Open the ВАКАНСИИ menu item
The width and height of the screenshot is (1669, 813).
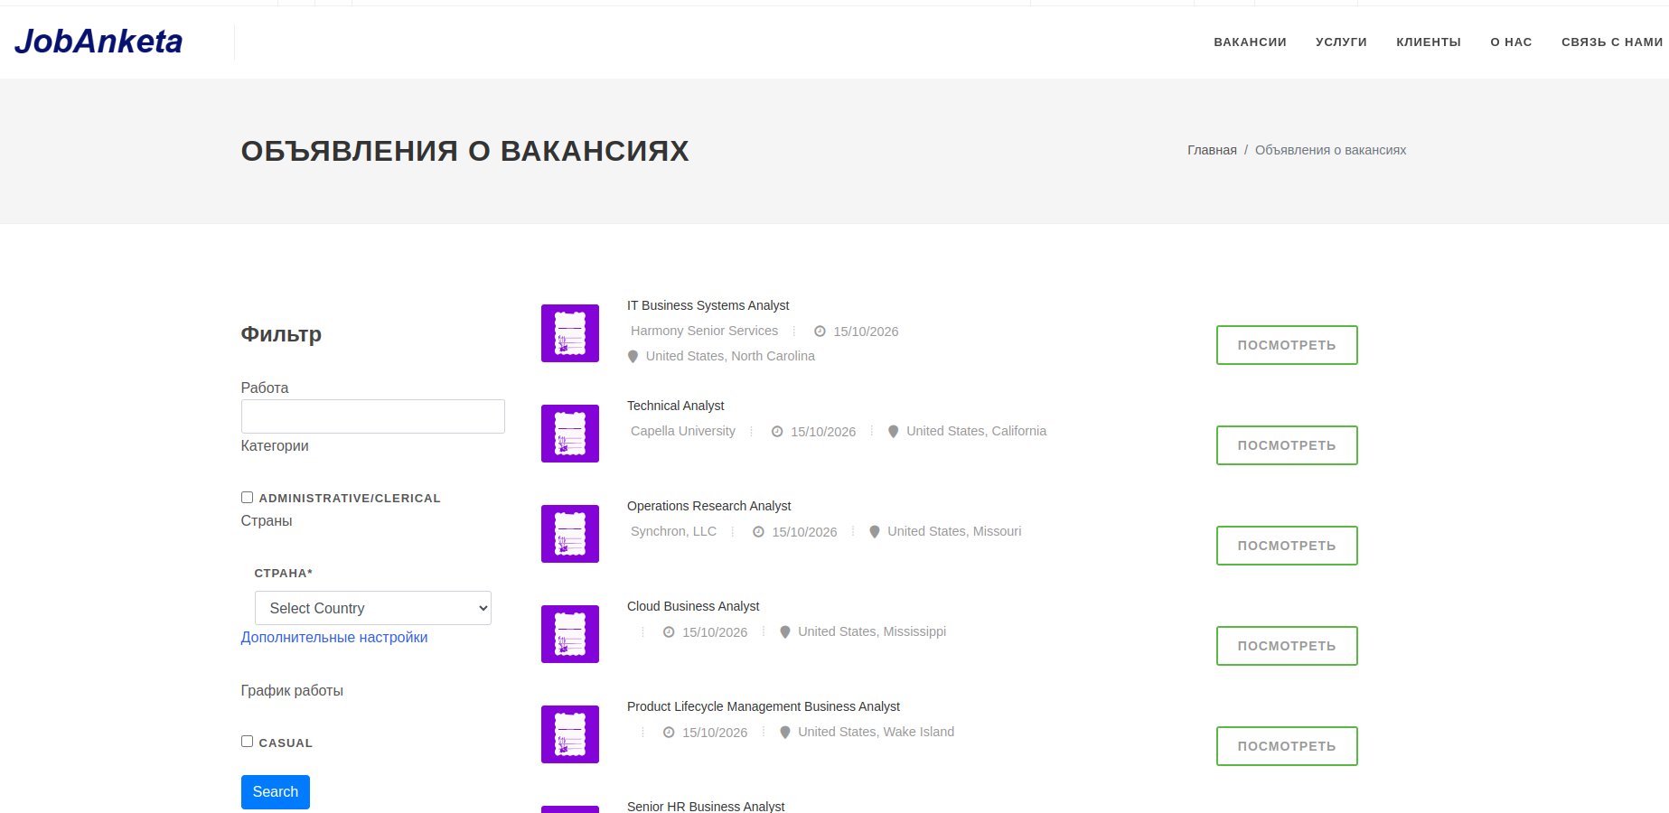click(1250, 42)
